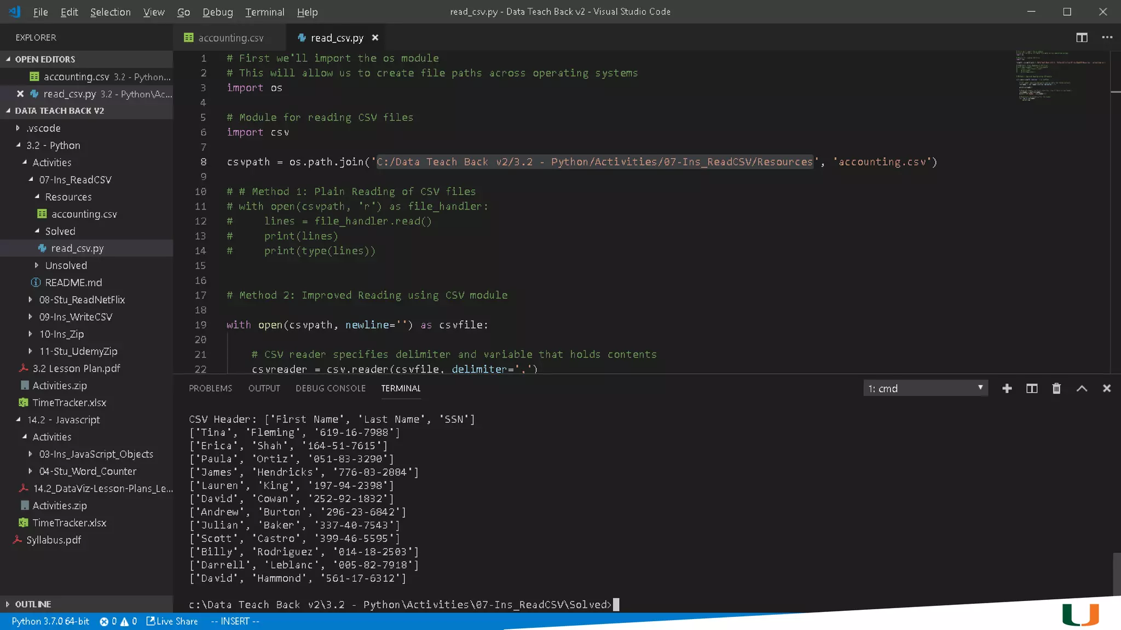Split the terminal pane
This screenshot has width=1121, height=630.
click(1031, 388)
